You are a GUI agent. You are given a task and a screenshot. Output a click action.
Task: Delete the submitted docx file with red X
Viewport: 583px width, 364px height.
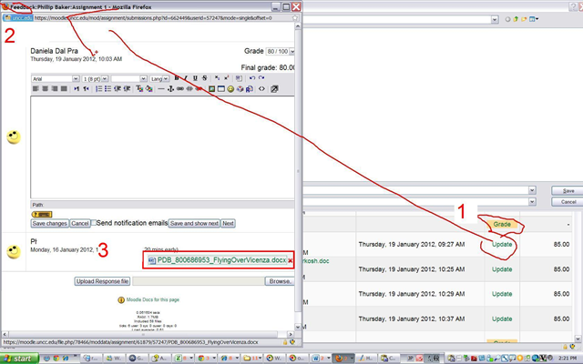coord(290,260)
